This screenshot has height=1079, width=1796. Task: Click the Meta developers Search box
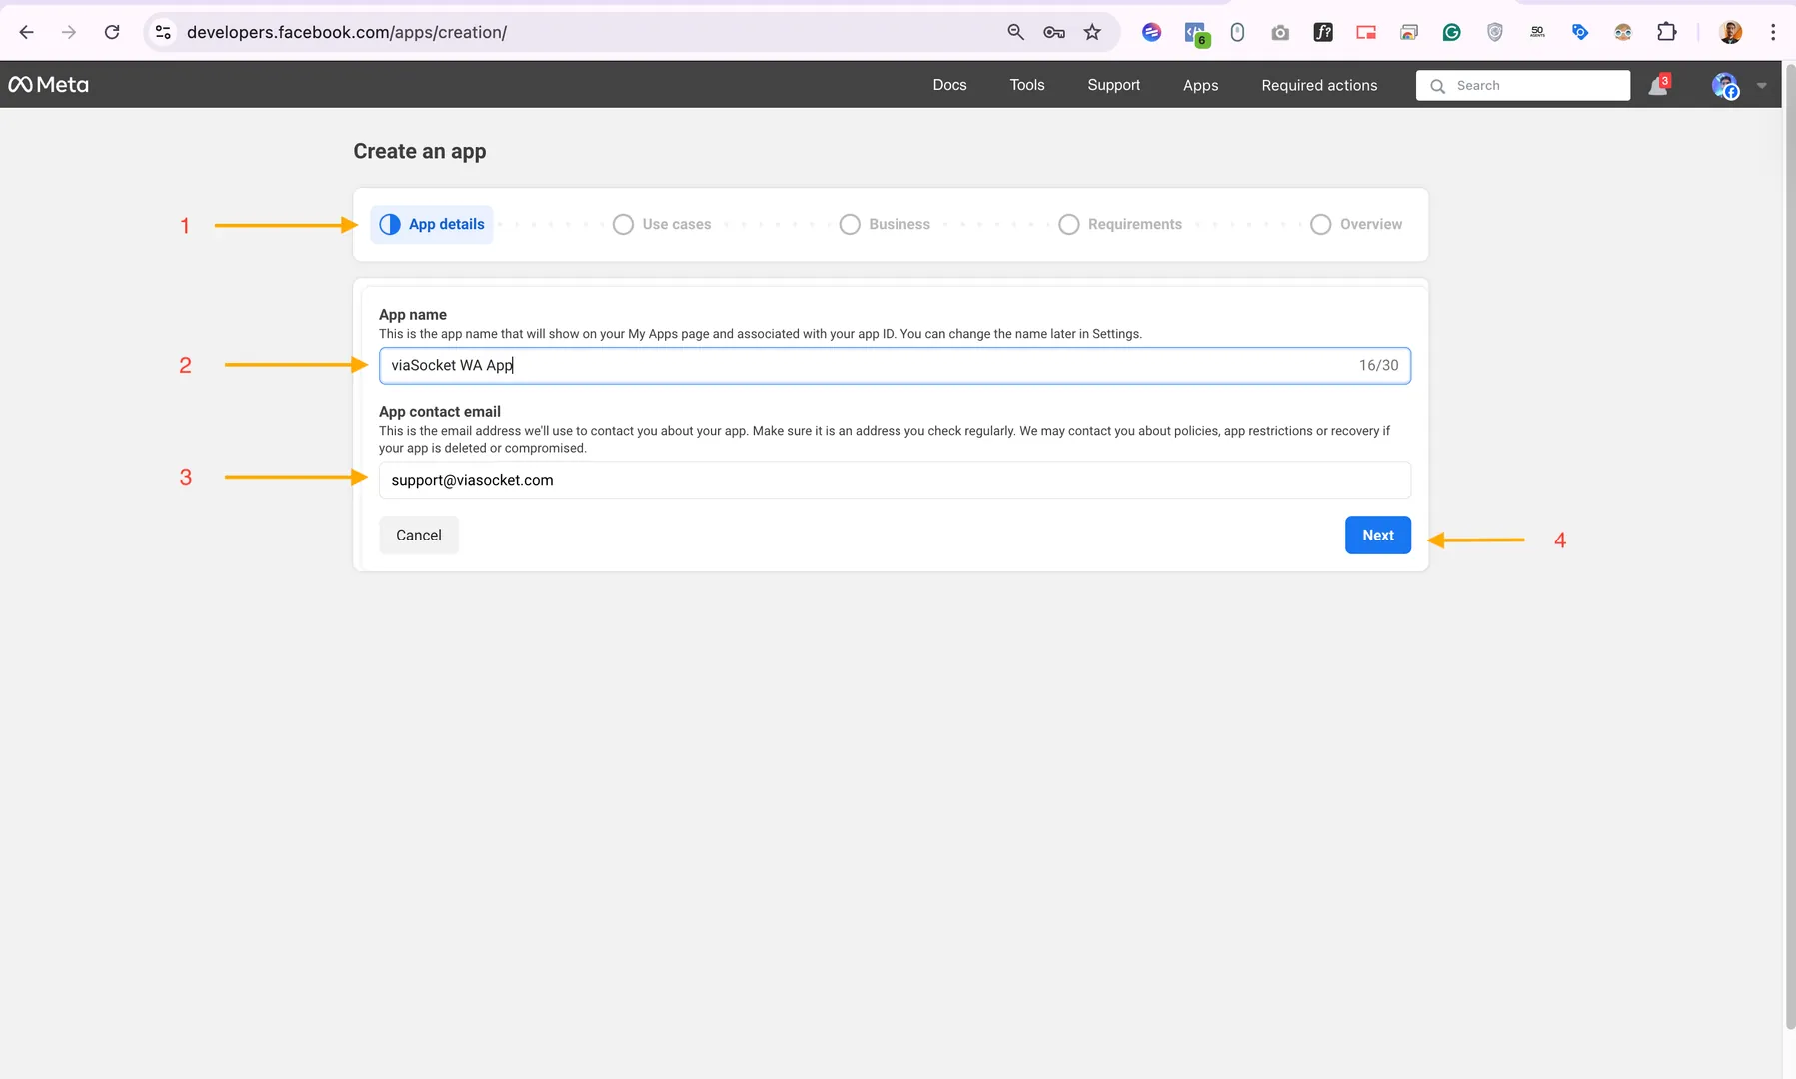[x=1523, y=85]
